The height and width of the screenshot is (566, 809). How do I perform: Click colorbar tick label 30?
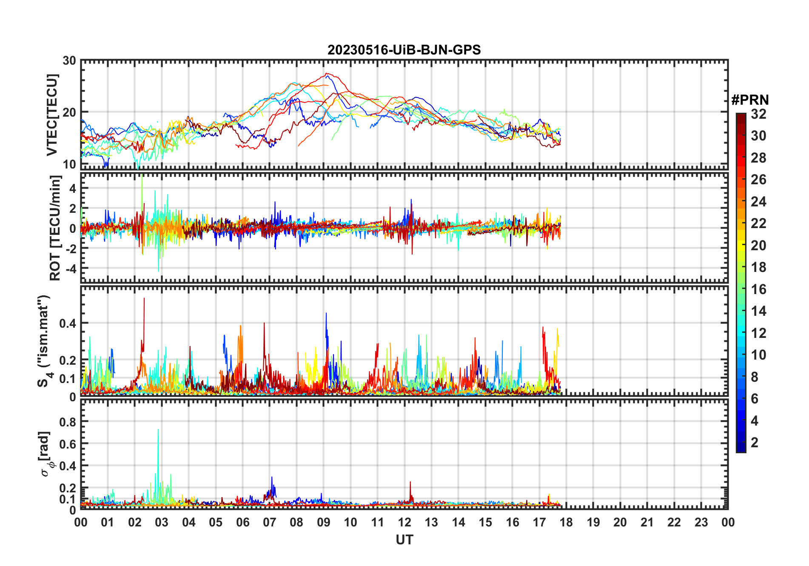pos(758,136)
